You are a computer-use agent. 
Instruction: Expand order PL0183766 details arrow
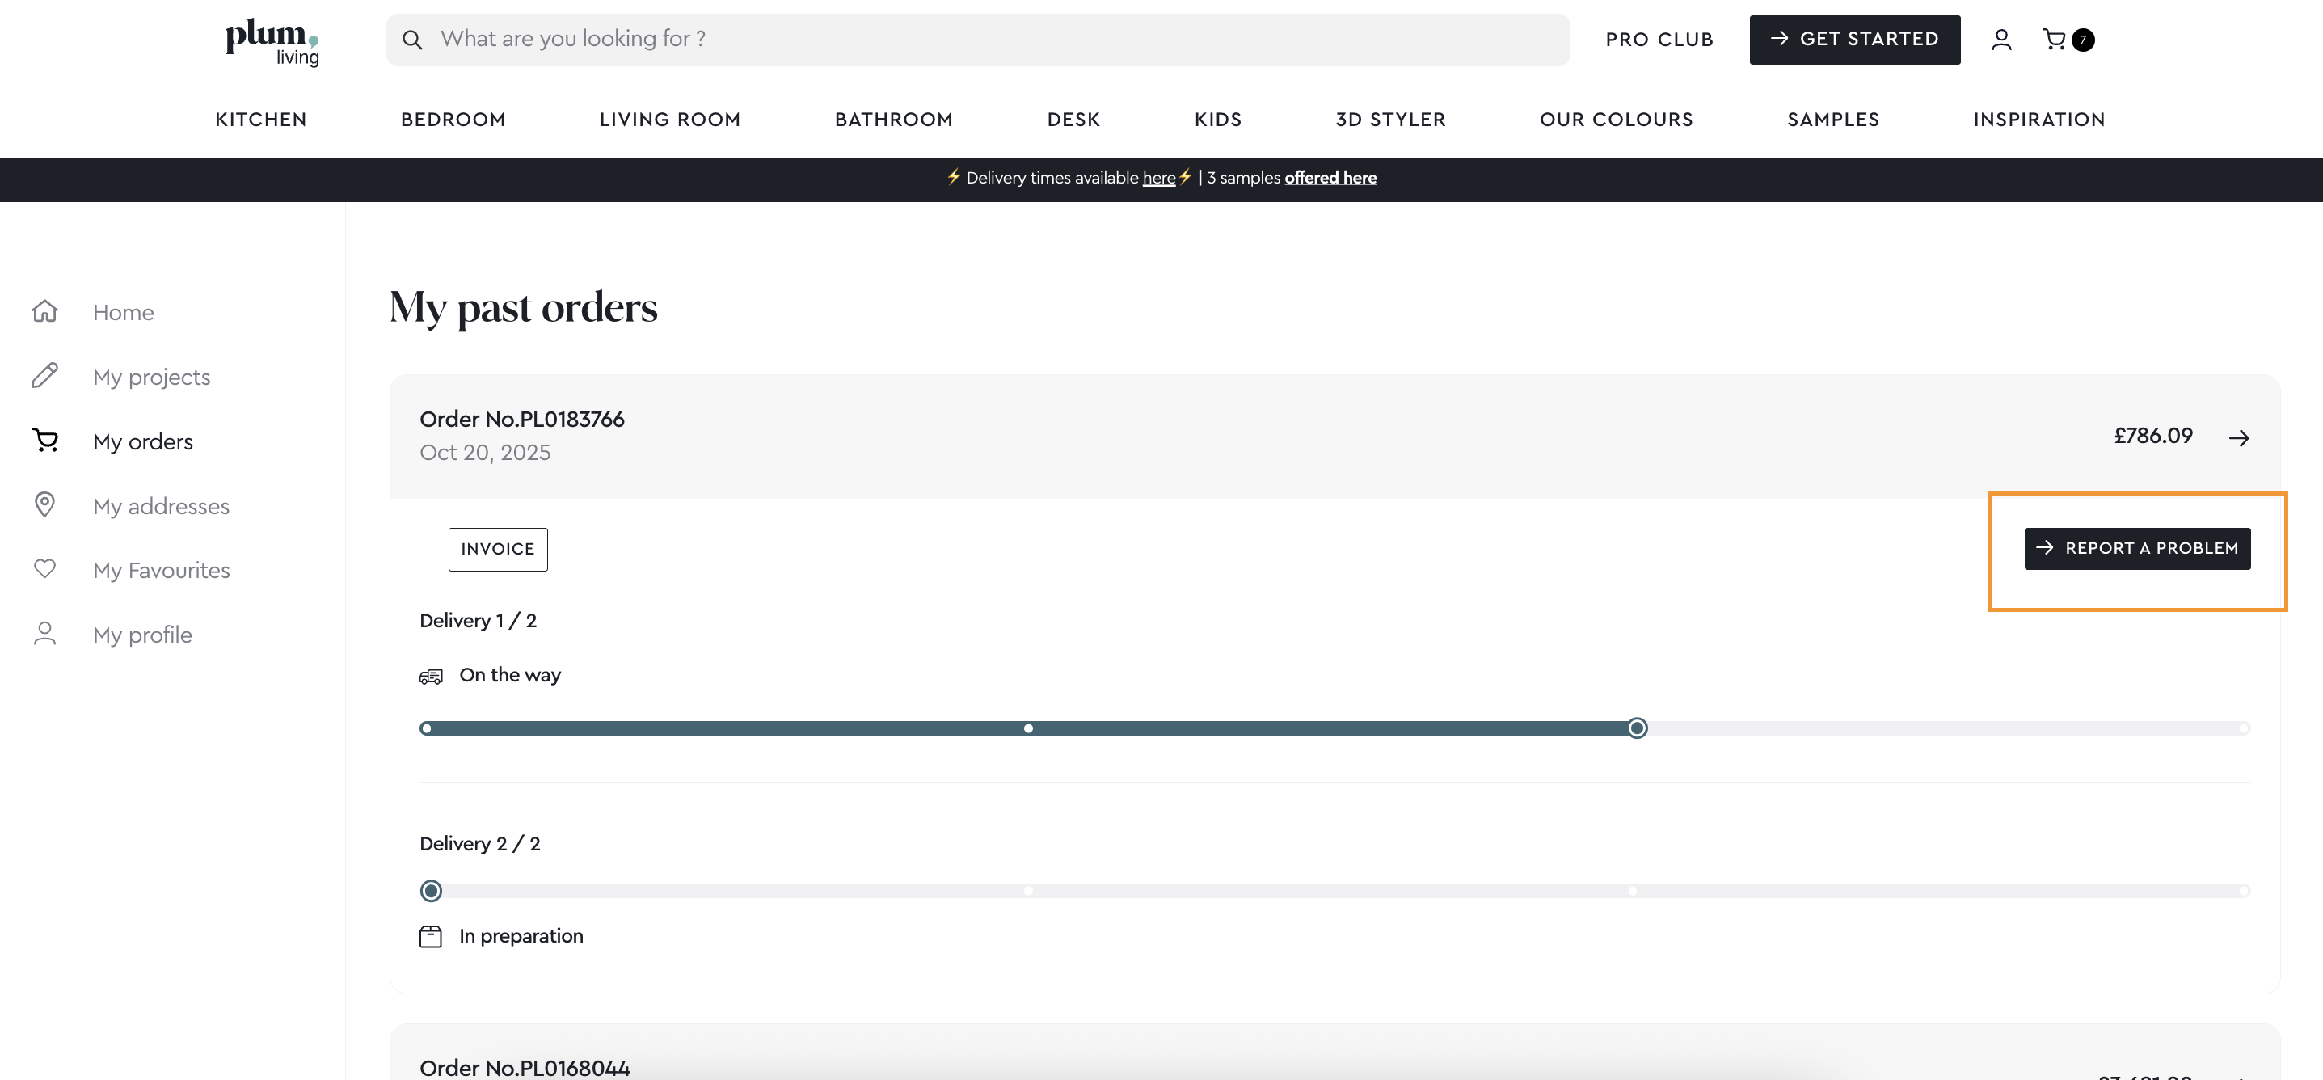2238,437
